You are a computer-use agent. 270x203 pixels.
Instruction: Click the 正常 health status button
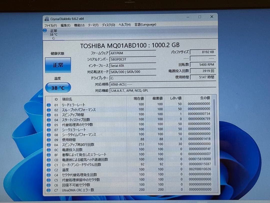pos(58,64)
